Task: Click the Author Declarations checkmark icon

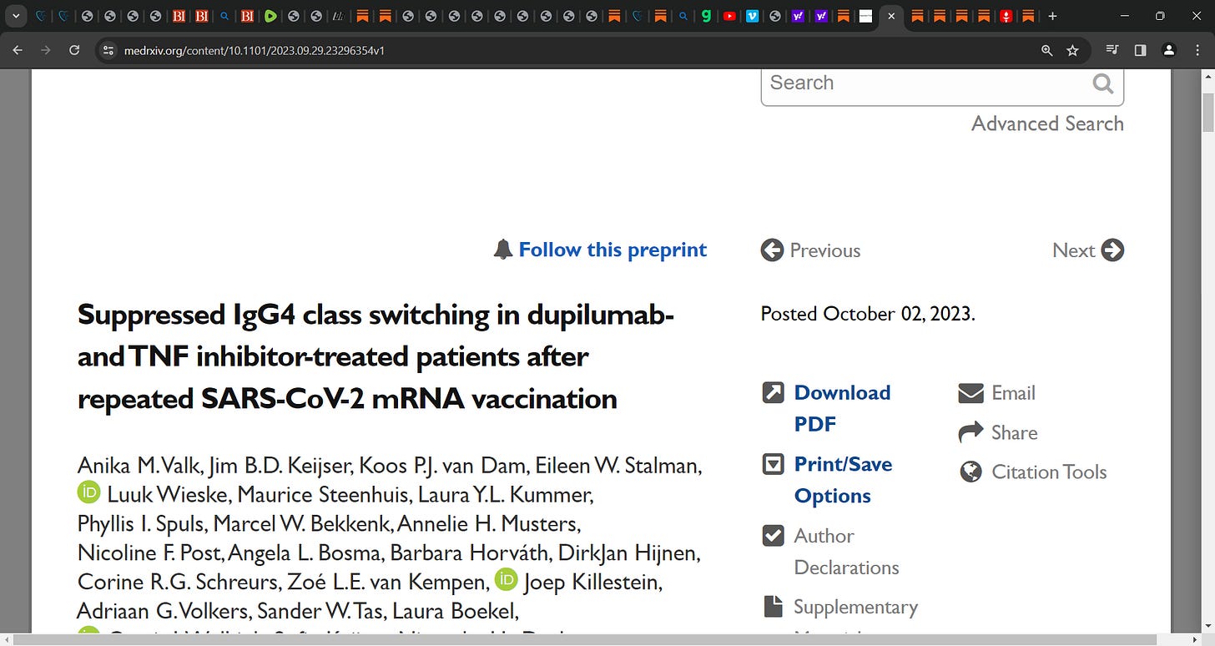Action: coord(774,535)
